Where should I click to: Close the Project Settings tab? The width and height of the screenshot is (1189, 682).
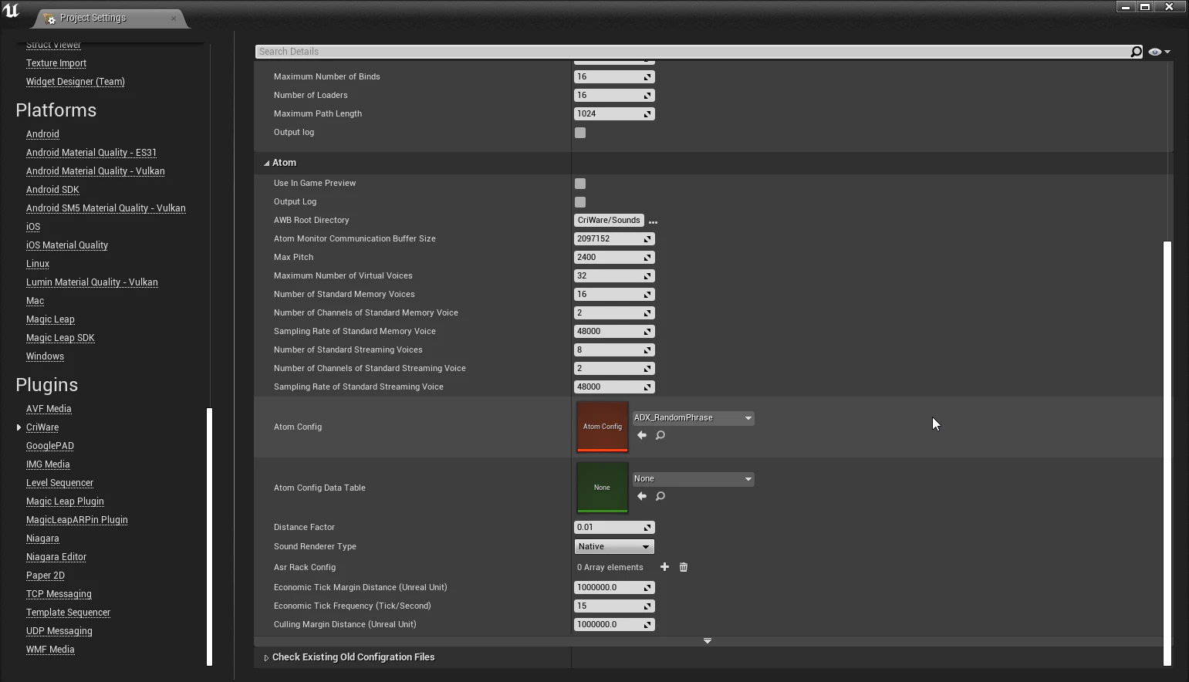tap(174, 18)
